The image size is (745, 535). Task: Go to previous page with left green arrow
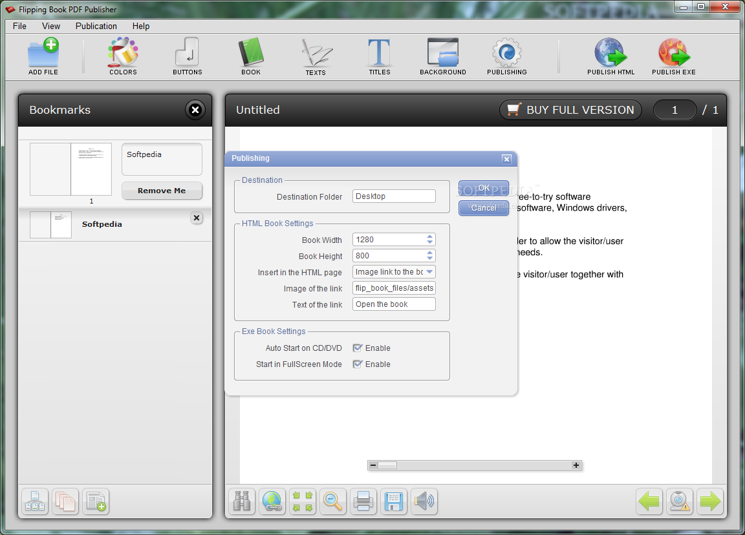pyautogui.click(x=649, y=501)
